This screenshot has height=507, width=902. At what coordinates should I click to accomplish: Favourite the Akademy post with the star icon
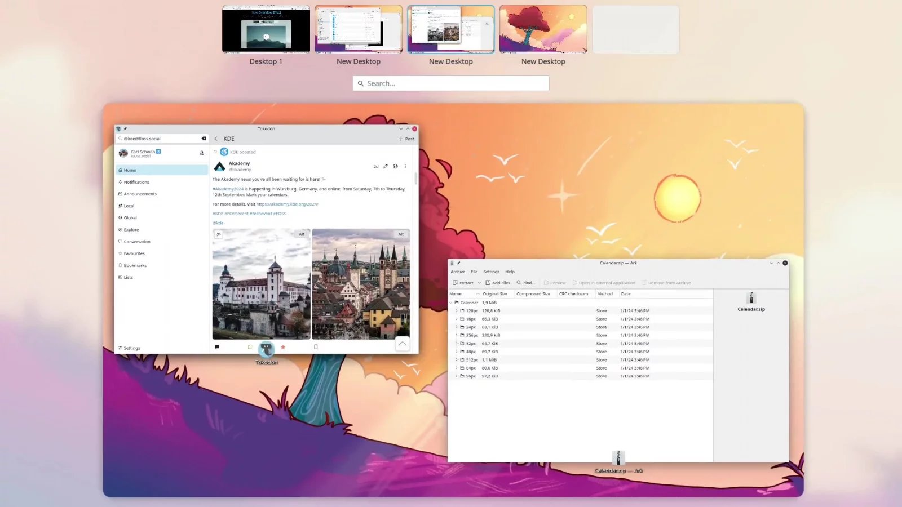283,347
